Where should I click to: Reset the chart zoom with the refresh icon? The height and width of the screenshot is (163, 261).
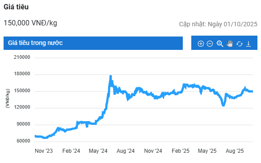point(240,44)
